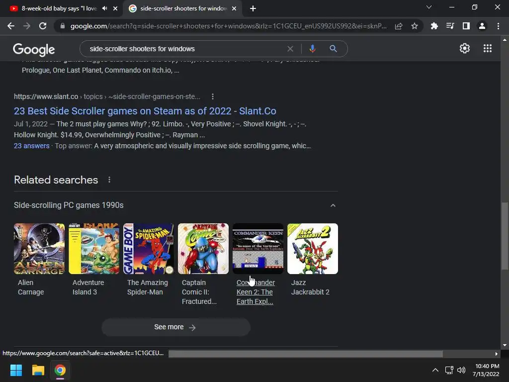This screenshot has width=509, height=382.
Task: Open the 23 answers link
Action: coord(32,146)
